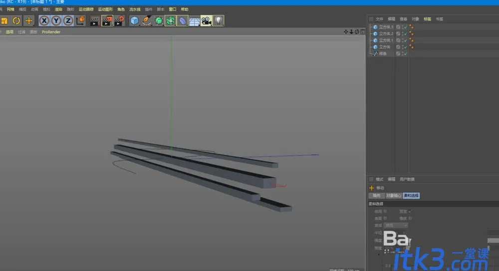
Task: Toggle 预览 checkbox in soft selection
Action: (410, 212)
